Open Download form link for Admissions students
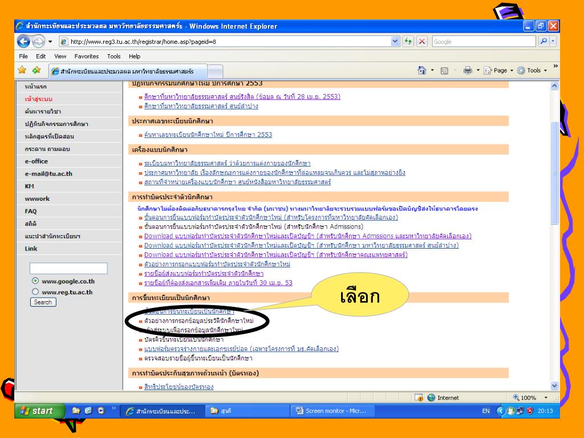 pyautogui.click(x=307, y=236)
